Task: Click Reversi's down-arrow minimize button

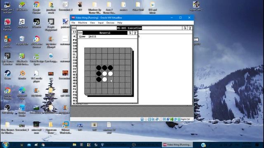Action: [x=130, y=33]
